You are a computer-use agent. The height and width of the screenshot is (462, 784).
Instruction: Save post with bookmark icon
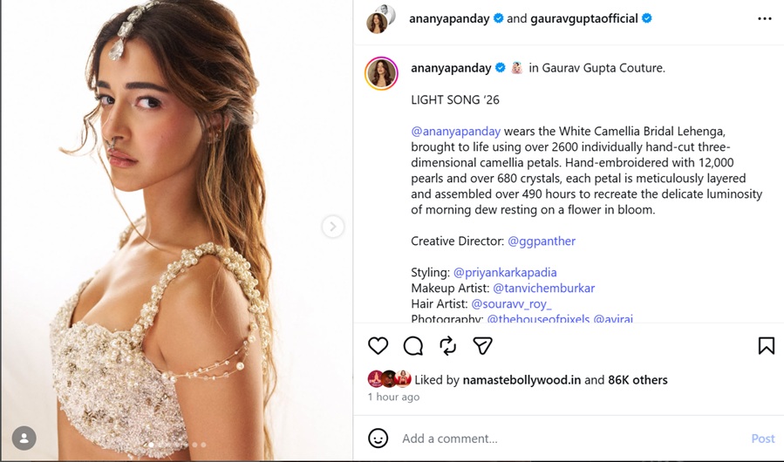(766, 345)
